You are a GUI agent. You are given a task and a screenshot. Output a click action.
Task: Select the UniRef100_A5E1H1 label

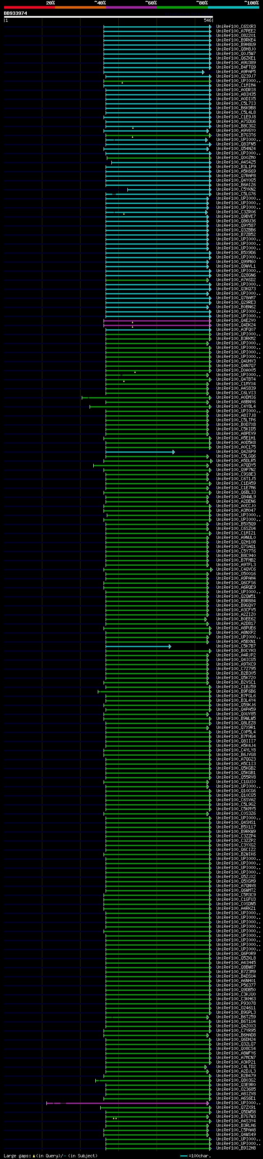235,438
